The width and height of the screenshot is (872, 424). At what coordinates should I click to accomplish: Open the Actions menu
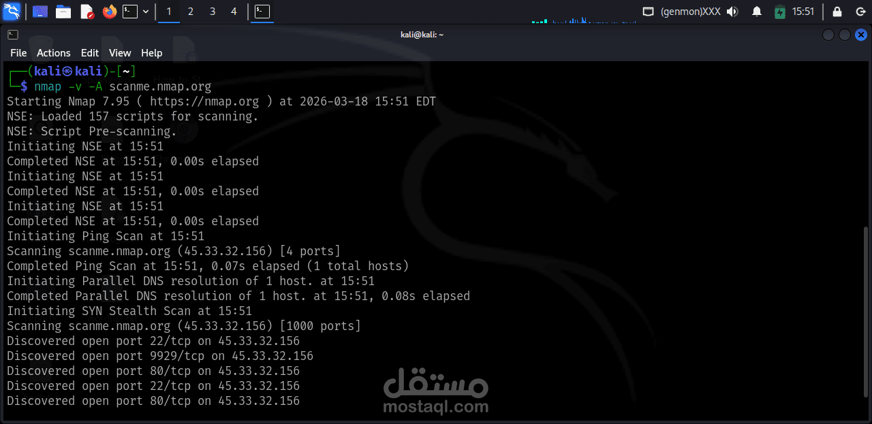point(53,52)
